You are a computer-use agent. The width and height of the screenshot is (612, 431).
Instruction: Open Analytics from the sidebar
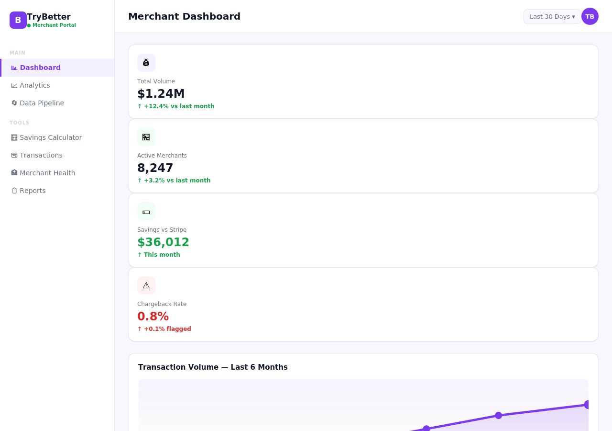[34, 85]
